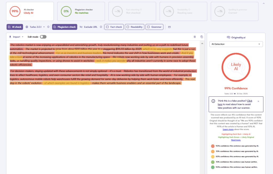
Task: Click the calendar icon in the toolbar
Action: point(169,27)
